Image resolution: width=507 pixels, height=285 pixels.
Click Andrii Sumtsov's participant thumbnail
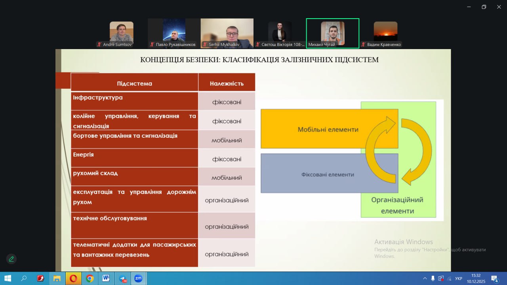(121, 33)
